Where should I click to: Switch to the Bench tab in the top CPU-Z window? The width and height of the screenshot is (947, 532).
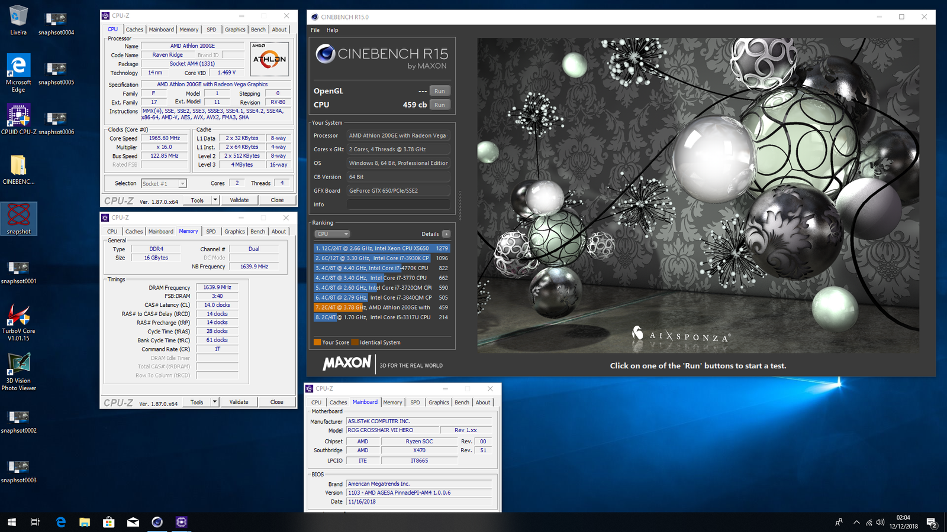click(258, 30)
